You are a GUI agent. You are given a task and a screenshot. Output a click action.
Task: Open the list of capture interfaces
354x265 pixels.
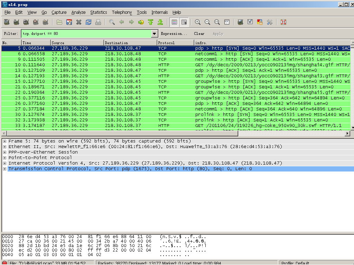pos(7,22)
